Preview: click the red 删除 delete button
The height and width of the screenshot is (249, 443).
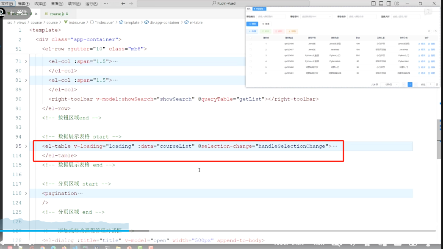pyautogui.click(x=279, y=31)
